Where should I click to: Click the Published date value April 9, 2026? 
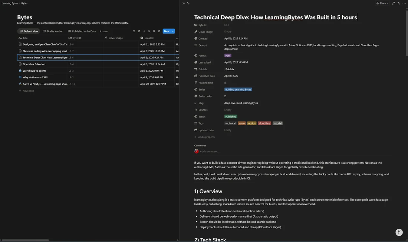coord(231,76)
